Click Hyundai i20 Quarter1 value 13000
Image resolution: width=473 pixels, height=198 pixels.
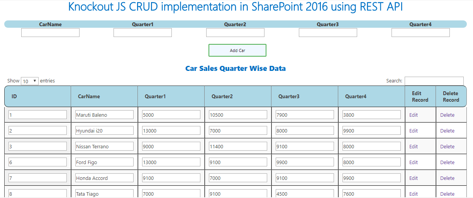(171, 131)
